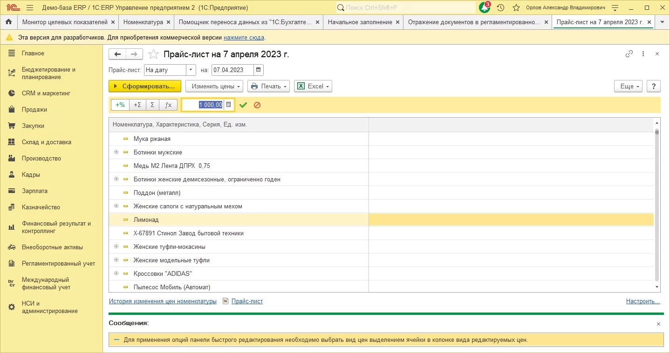Select the add amount +Σ tool
The width and height of the screenshot is (670, 353).
137,105
